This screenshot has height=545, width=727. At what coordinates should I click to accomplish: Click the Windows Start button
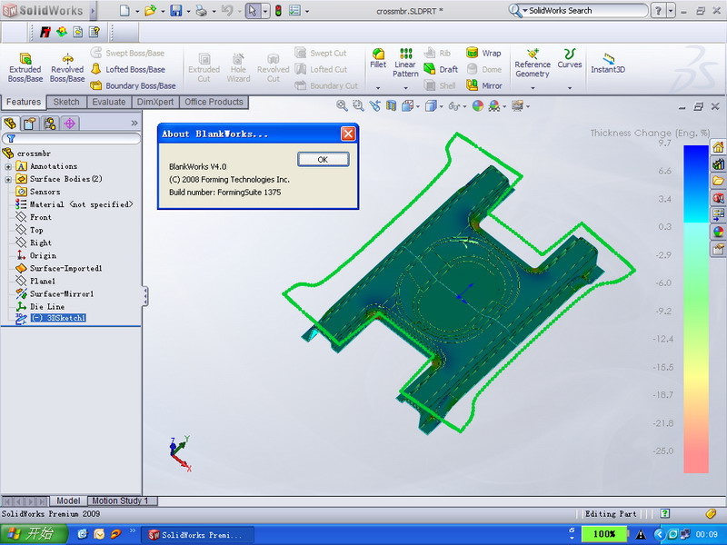(x=35, y=534)
